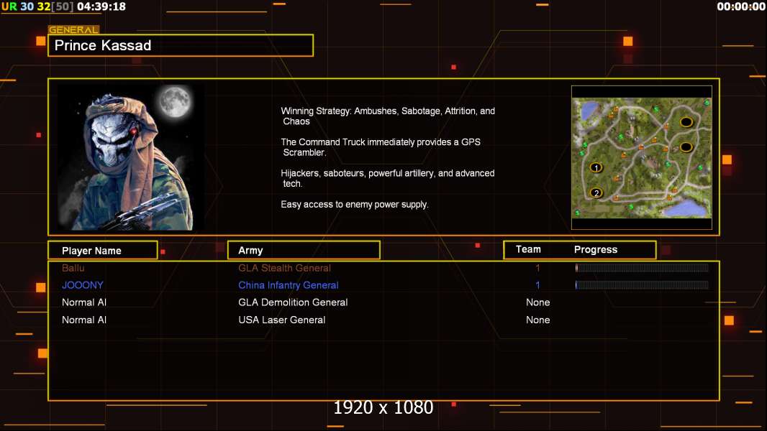Click the Prince Kassad general name field

(181, 45)
